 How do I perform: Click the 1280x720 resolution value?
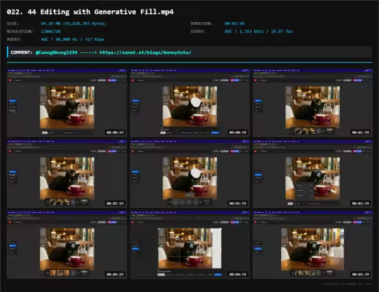(51, 32)
